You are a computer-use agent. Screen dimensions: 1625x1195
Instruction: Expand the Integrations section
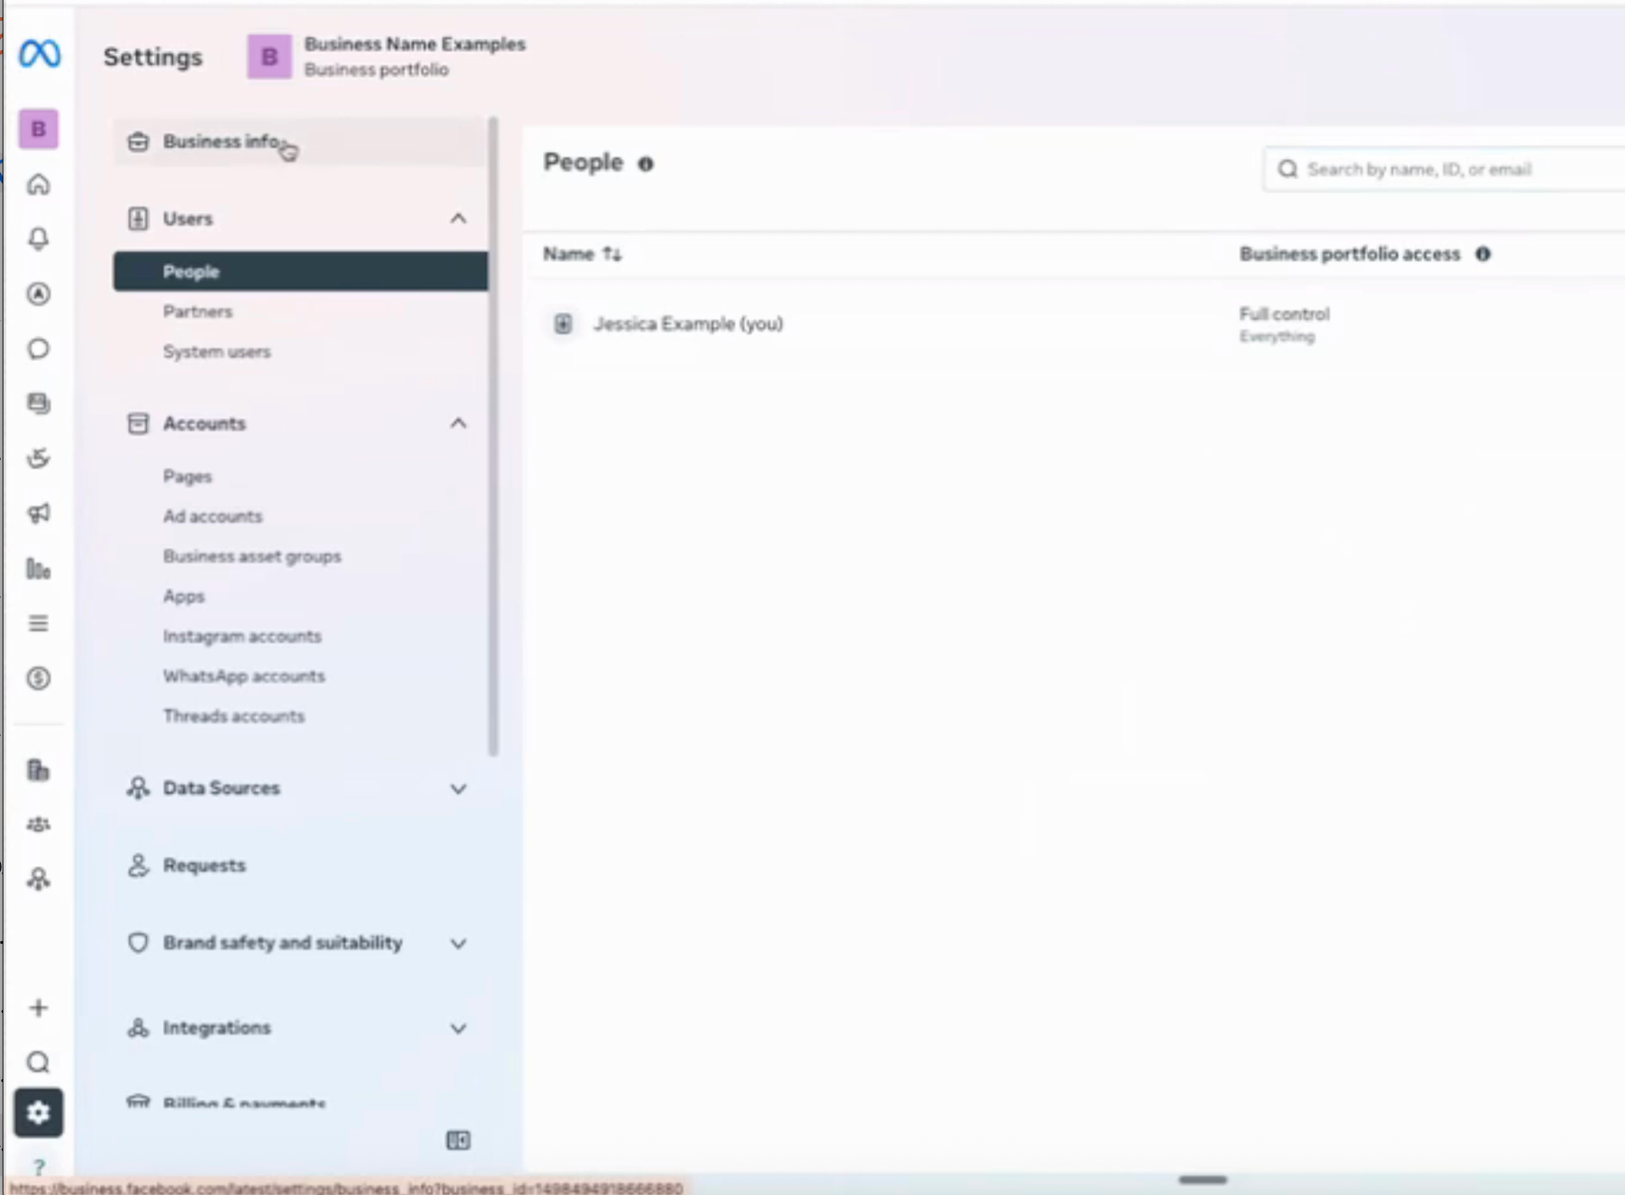click(x=458, y=1028)
